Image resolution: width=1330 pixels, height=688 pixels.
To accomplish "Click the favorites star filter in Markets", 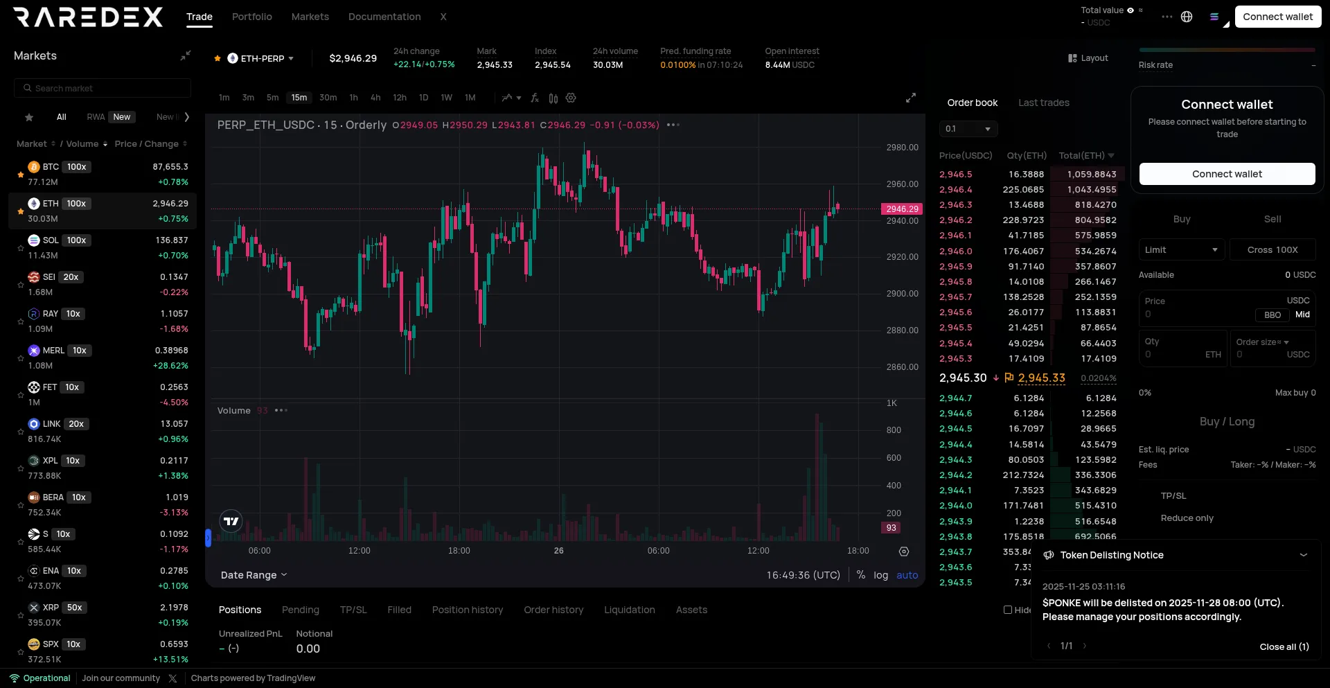I will pos(29,117).
